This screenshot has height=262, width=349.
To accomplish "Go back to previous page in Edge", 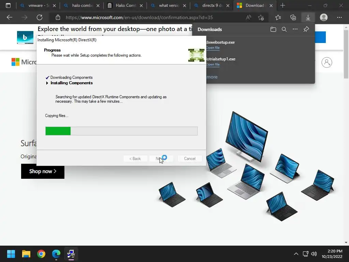I will click(x=9, y=17).
